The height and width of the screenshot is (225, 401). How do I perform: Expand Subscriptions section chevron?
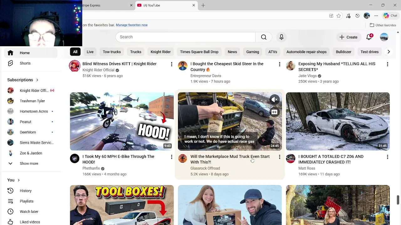pos(37,80)
